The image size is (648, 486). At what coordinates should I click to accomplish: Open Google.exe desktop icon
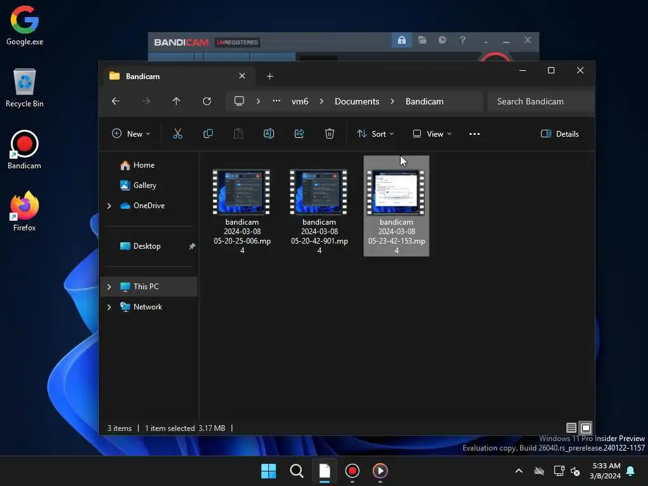25,25
